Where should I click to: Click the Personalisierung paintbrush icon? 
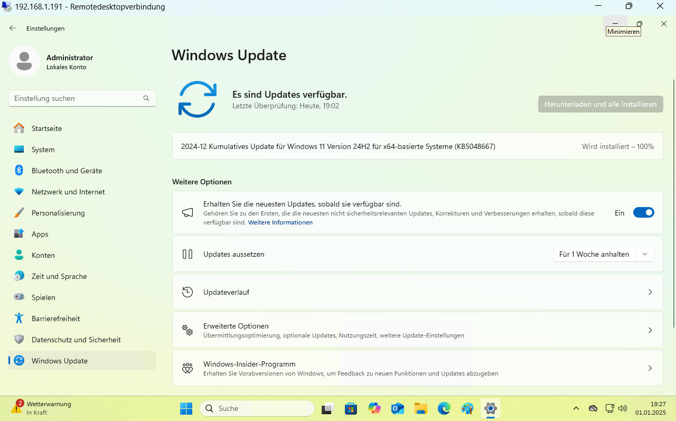pyautogui.click(x=19, y=213)
